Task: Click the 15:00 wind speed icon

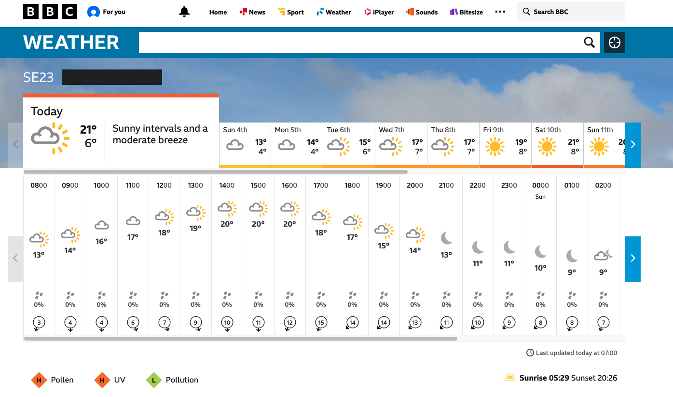Action: pos(258,323)
